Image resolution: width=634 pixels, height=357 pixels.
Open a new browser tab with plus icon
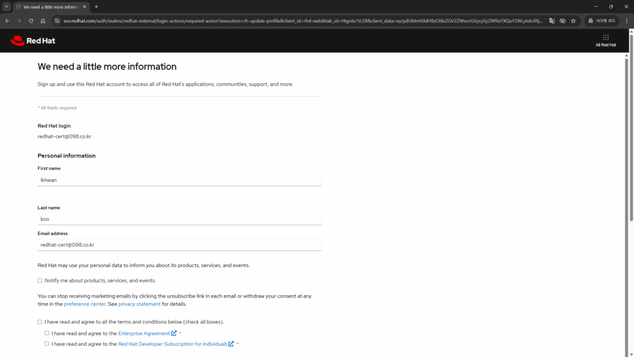[x=96, y=7]
